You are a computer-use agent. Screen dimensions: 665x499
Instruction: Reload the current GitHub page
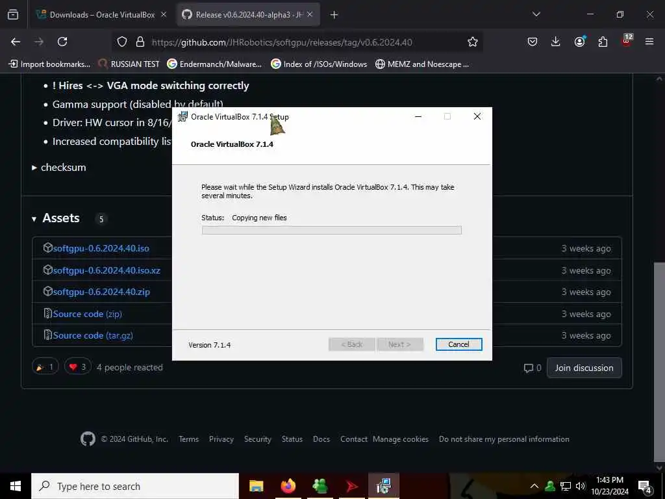click(x=62, y=42)
